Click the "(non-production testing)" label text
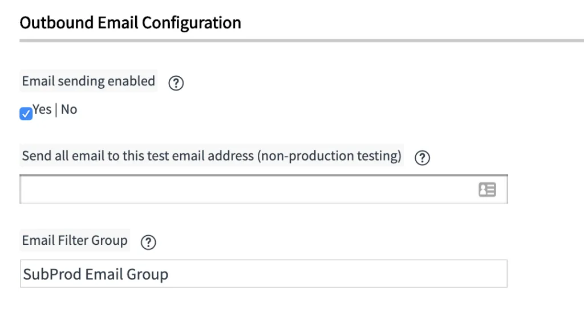The image size is (584, 312). tap(330, 155)
